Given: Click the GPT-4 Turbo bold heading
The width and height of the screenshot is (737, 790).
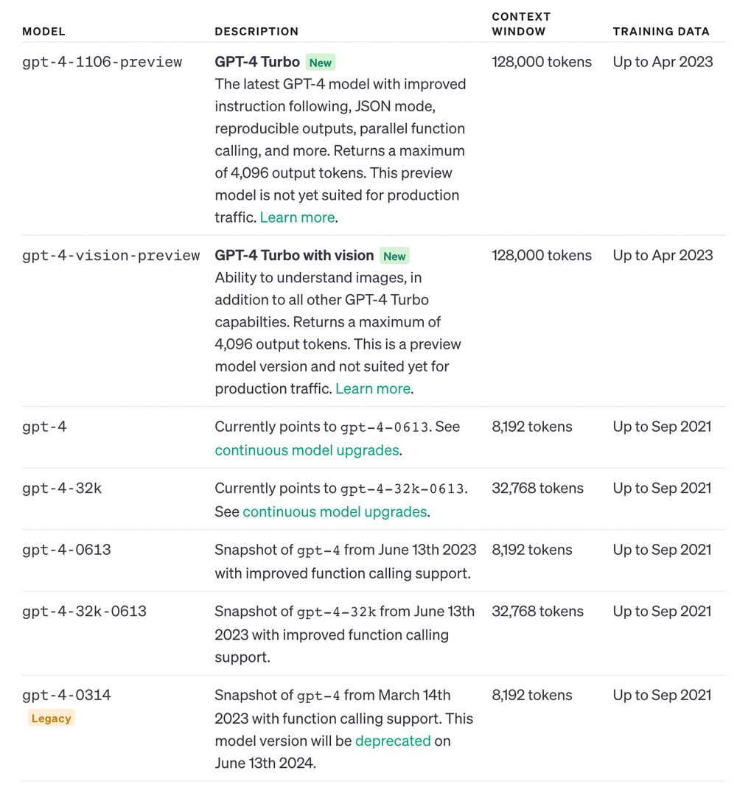Looking at the screenshot, I should [x=257, y=62].
